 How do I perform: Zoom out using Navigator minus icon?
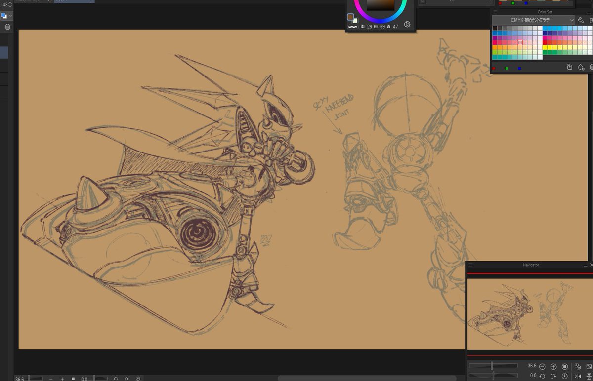(542, 366)
